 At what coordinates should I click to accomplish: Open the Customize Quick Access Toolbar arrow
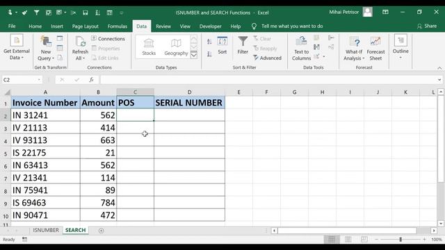pos(122,12)
